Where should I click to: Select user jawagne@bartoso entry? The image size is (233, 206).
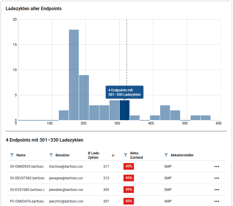pyautogui.click(x=66, y=178)
